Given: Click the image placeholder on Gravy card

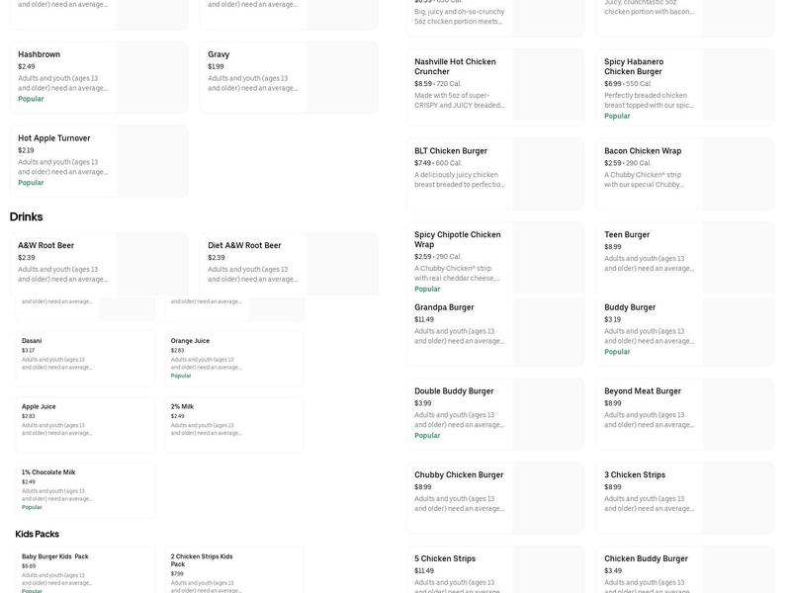Looking at the screenshot, I should (342, 77).
